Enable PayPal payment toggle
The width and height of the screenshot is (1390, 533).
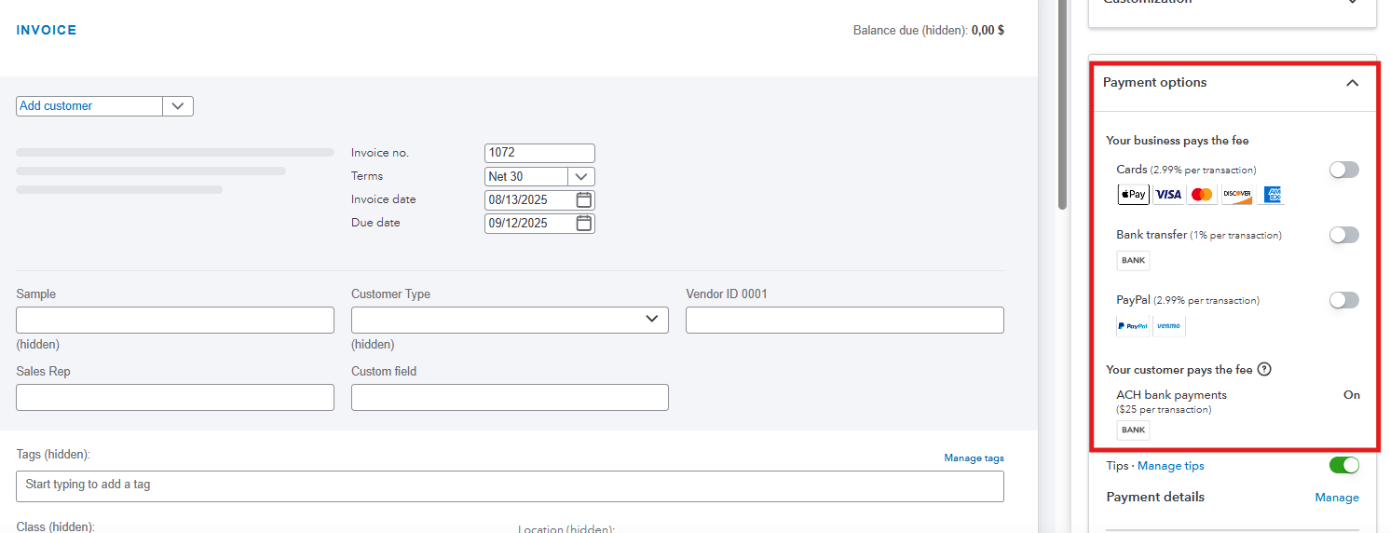point(1343,300)
